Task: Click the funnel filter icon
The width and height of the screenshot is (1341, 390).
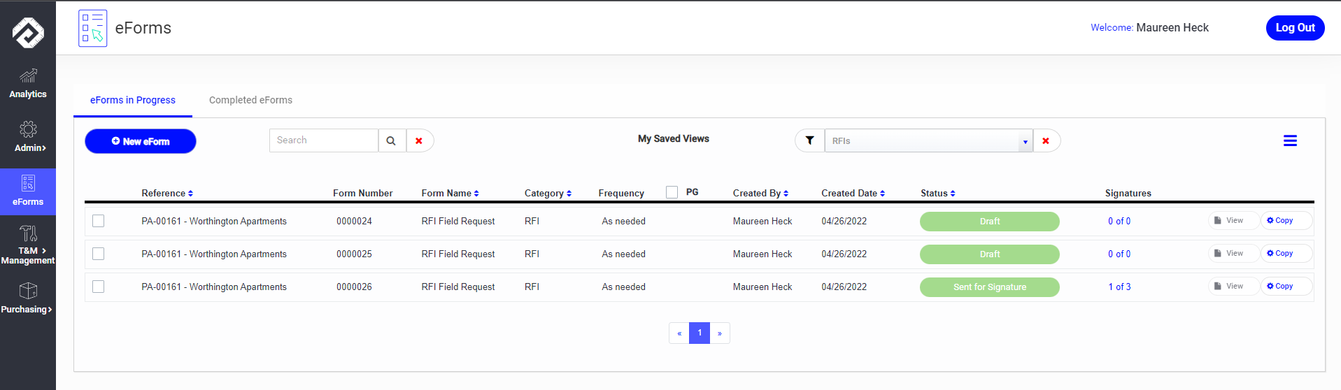Action: coord(810,140)
